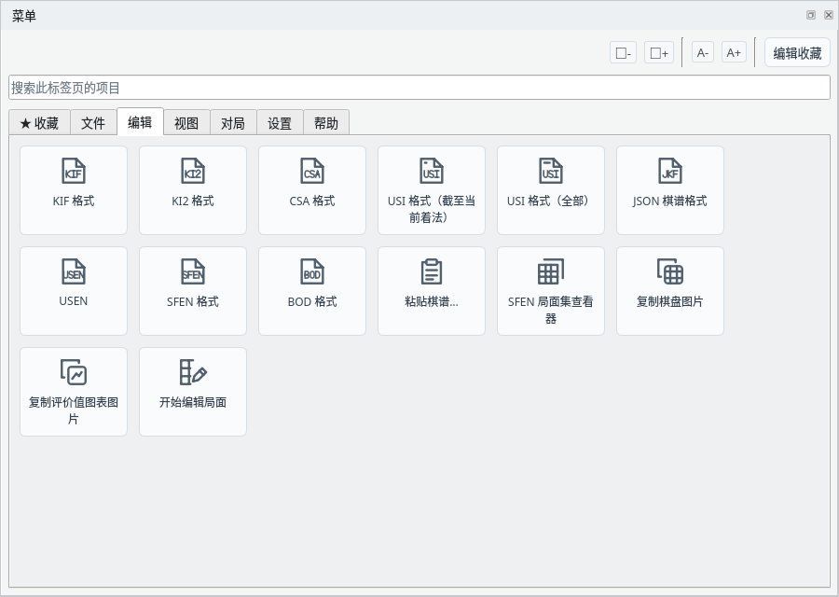This screenshot has width=839, height=597.
Task: Click the 编辑收藏 button
Action: pyautogui.click(x=797, y=52)
